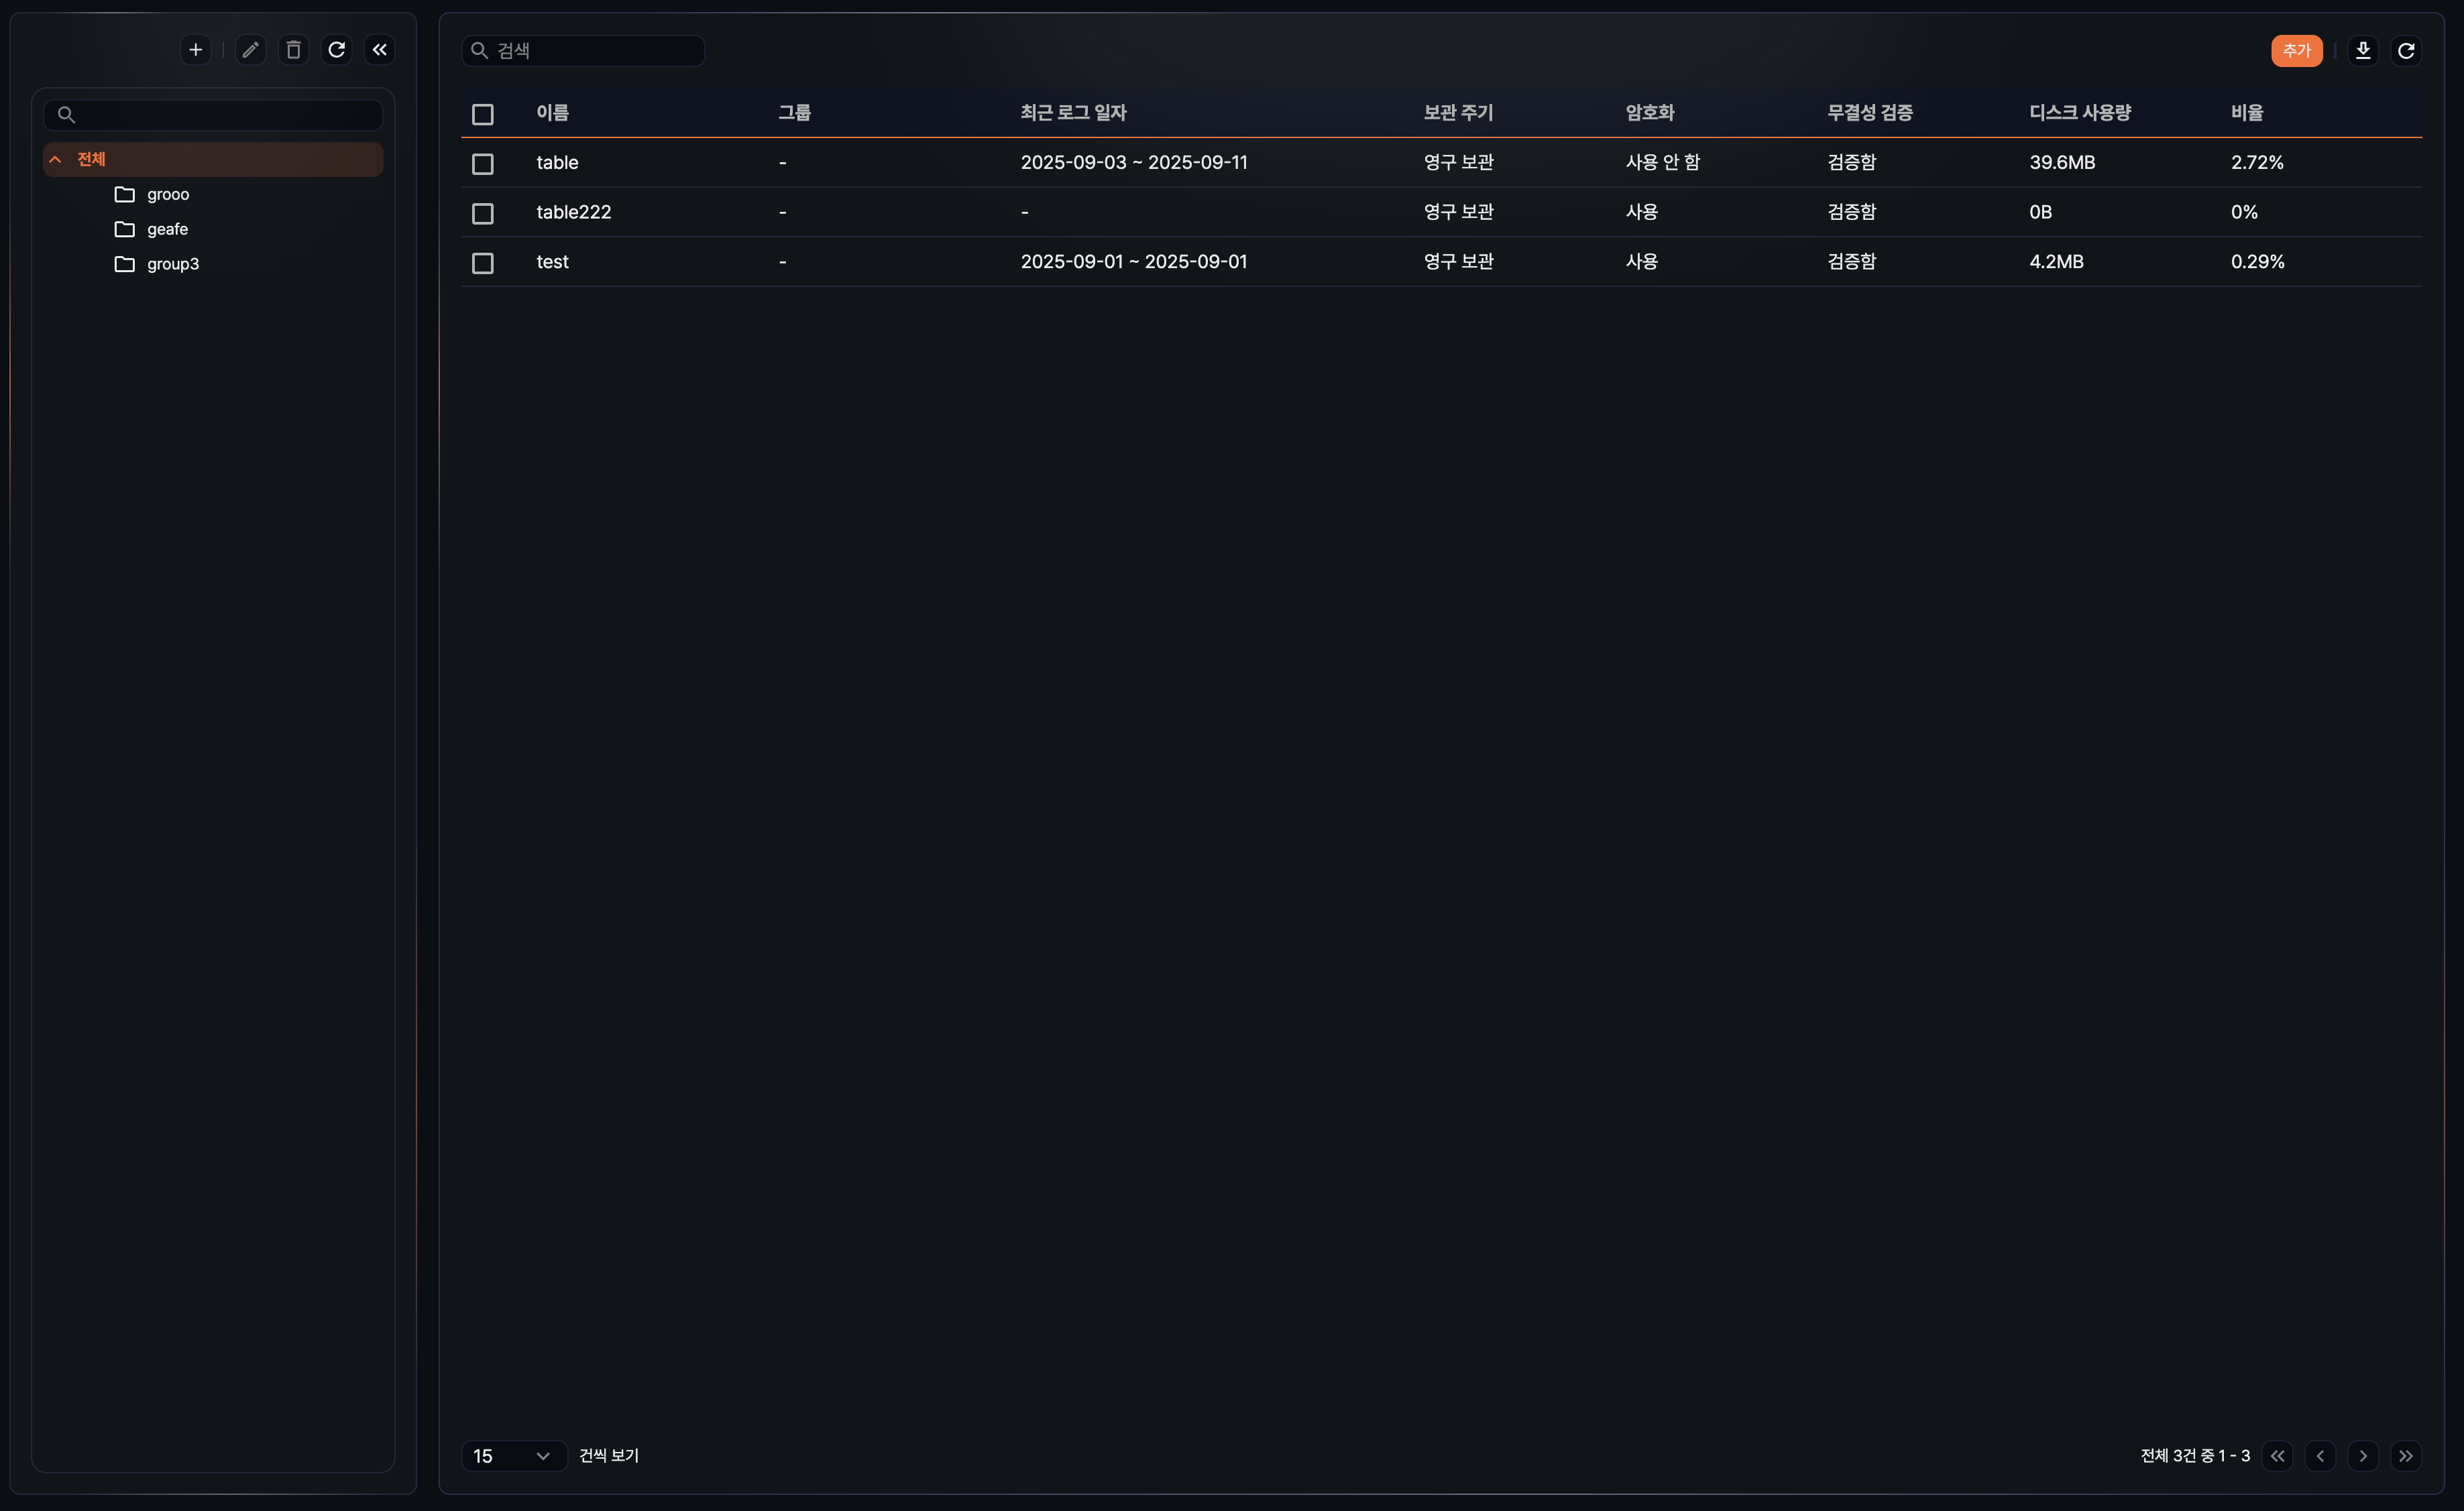Click the orange 추가 button
The width and height of the screenshot is (2464, 1511).
coord(2296,51)
